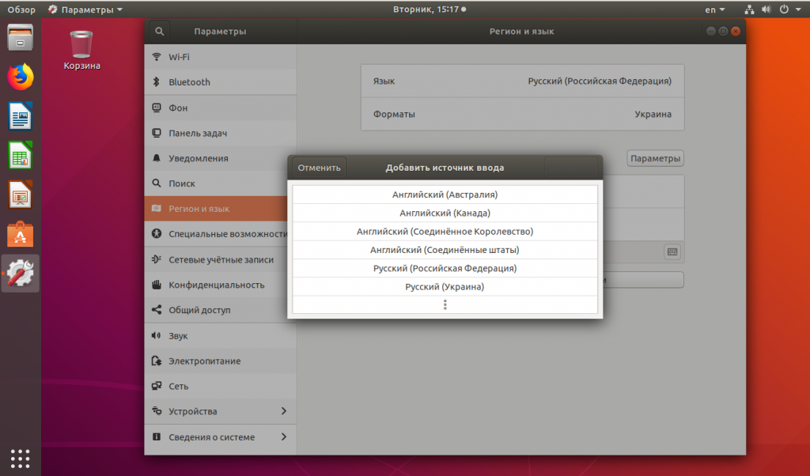
Task: Click Сетевые учётные записи label
Action: pos(221,259)
